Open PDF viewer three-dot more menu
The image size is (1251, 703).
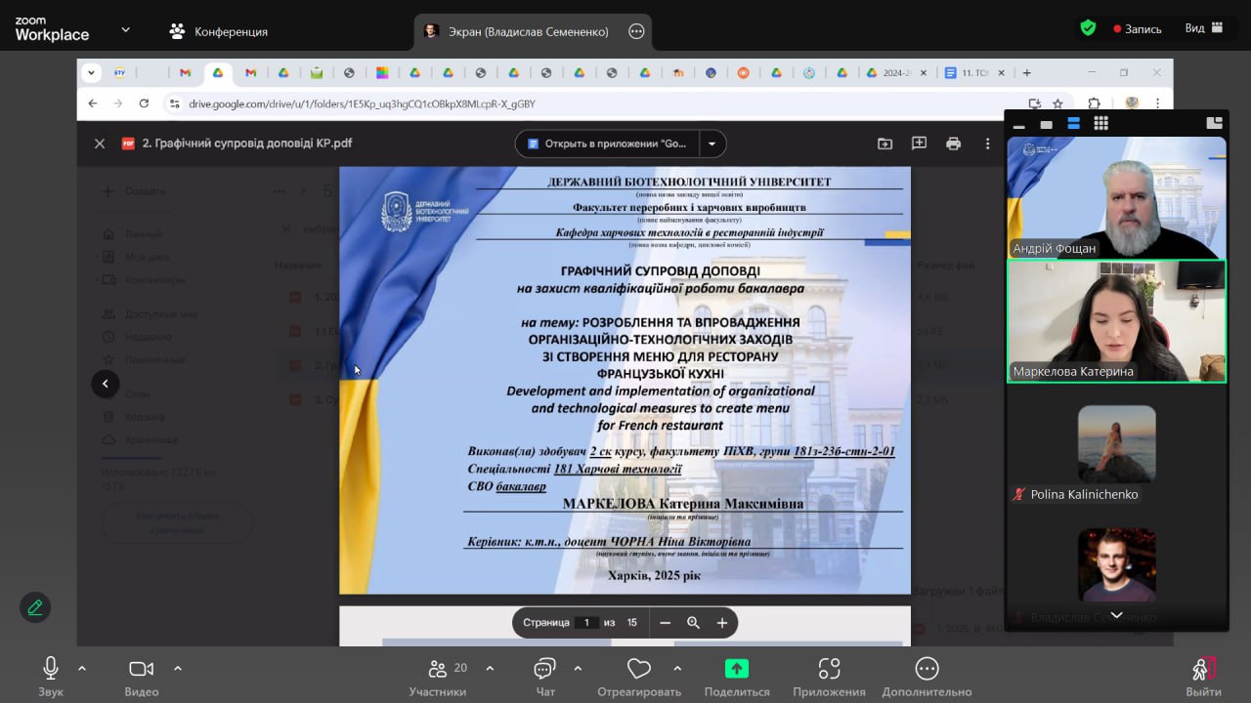coord(987,144)
